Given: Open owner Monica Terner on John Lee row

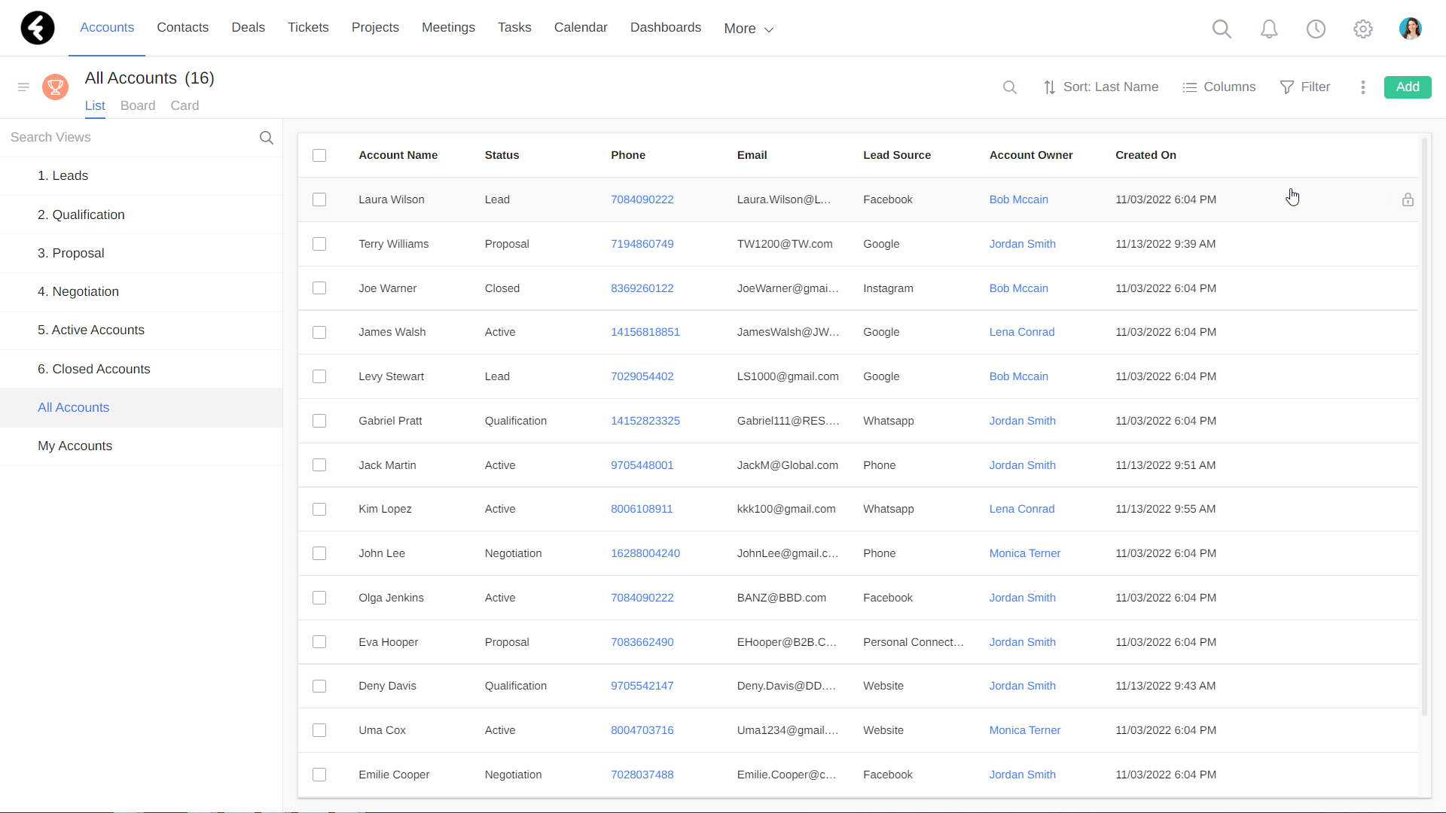Looking at the screenshot, I should pyautogui.click(x=1024, y=553).
